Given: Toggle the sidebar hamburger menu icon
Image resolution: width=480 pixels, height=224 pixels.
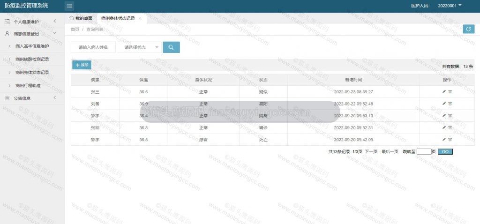Looking at the screenshot, I should 69,6.
